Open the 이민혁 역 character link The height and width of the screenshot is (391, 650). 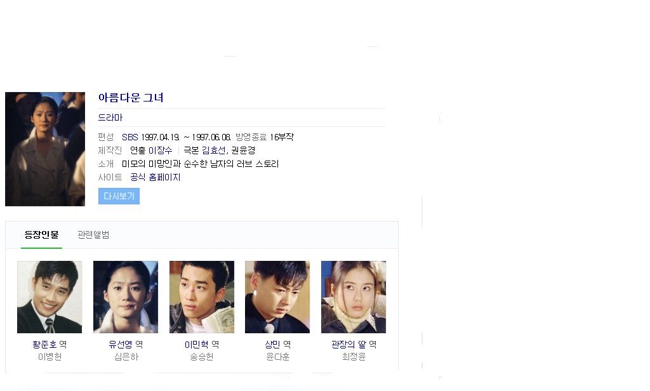[202, 345]
